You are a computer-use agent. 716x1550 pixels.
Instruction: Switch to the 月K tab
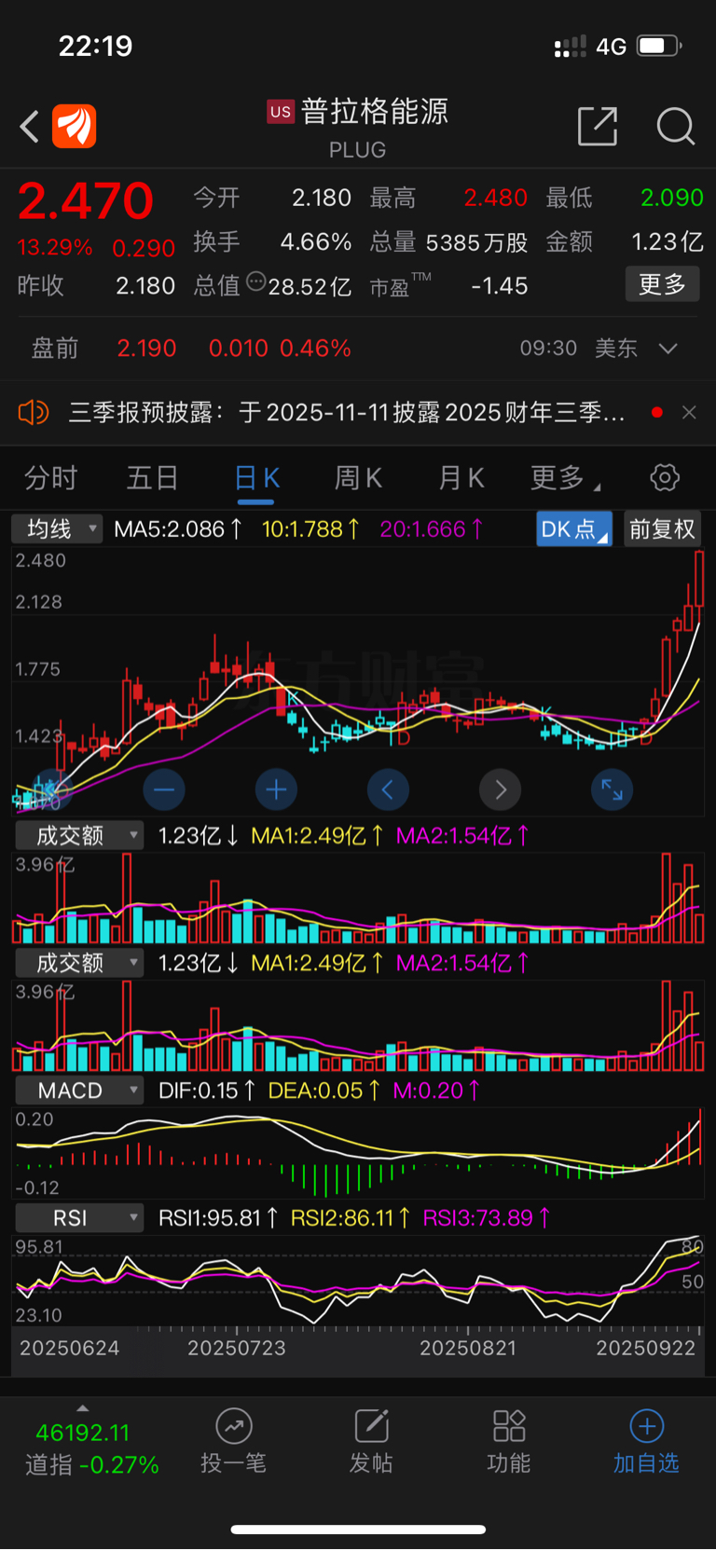[x=461, y=478]
